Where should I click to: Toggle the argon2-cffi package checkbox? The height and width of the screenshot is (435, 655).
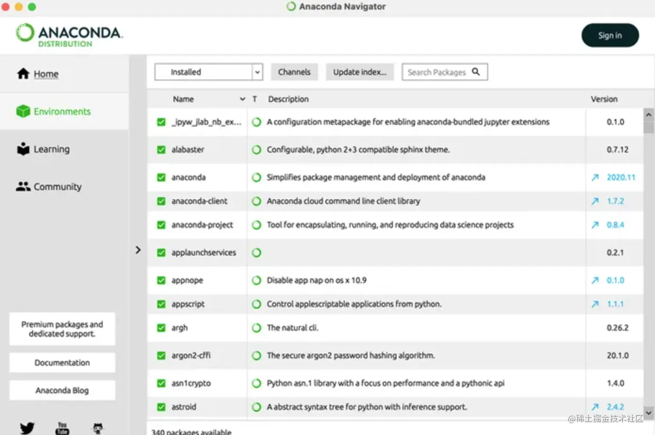[x=161, y=355]
